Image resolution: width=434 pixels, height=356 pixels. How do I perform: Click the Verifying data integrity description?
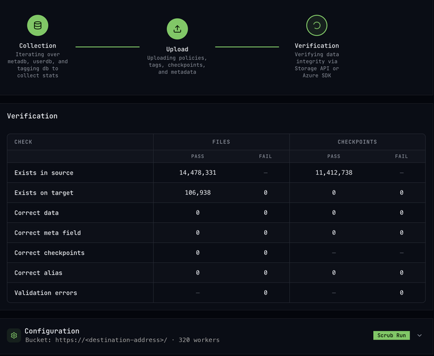(x=317, y=65)
